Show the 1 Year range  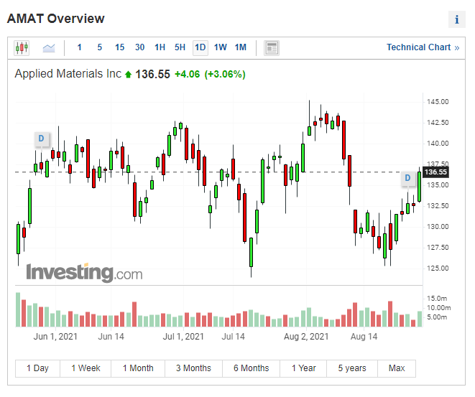coord(303,368)
